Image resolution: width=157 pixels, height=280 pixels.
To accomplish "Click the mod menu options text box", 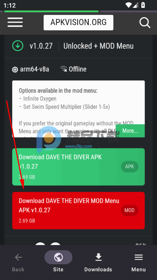I will (78, 109).
